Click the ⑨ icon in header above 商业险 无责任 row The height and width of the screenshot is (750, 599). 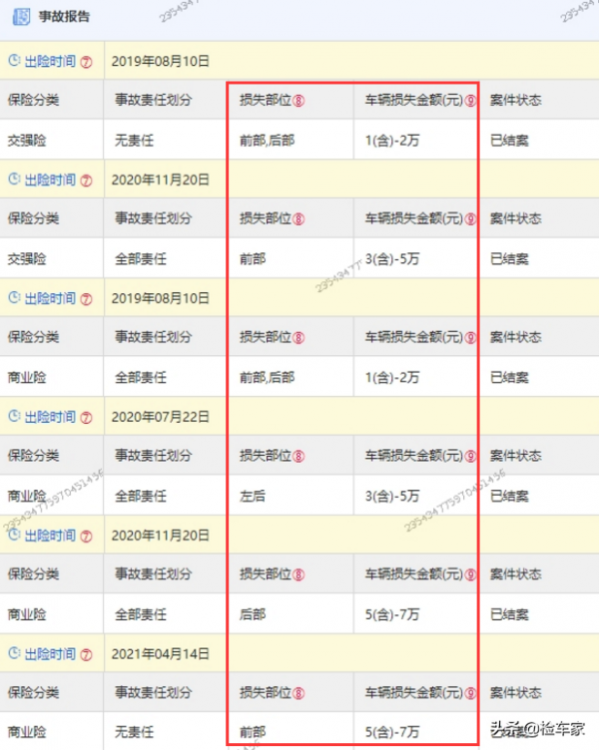tap(470, 693)
